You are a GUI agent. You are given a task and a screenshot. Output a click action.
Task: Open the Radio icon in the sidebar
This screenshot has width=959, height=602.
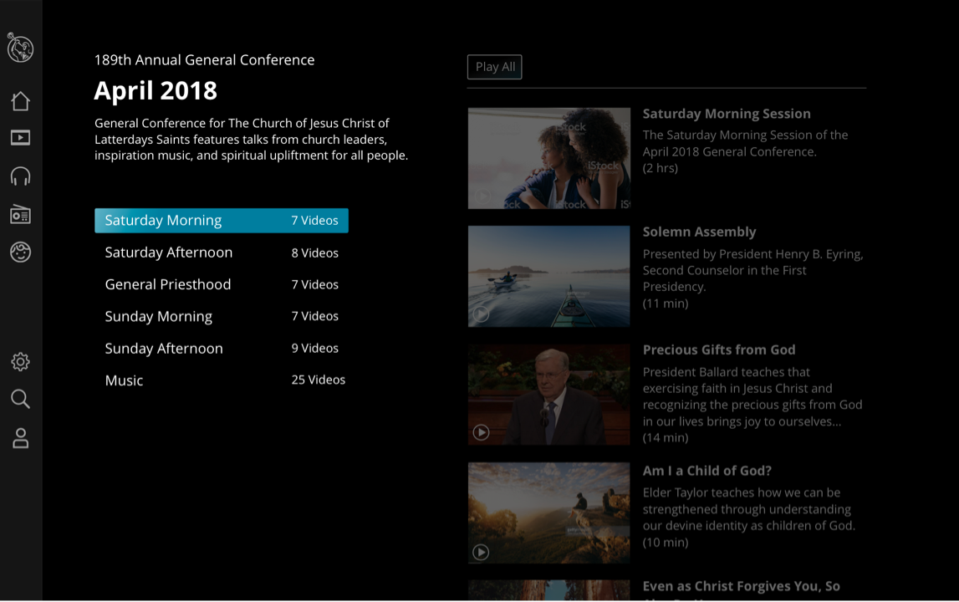(20, 214)
